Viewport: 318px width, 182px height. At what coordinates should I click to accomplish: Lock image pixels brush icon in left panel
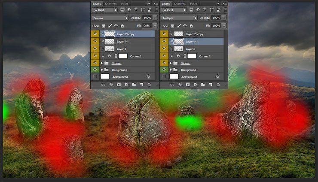[110, 26]
